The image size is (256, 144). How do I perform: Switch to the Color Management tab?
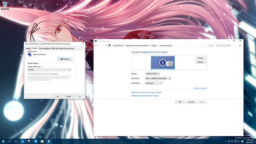click(x=45, y=48)
